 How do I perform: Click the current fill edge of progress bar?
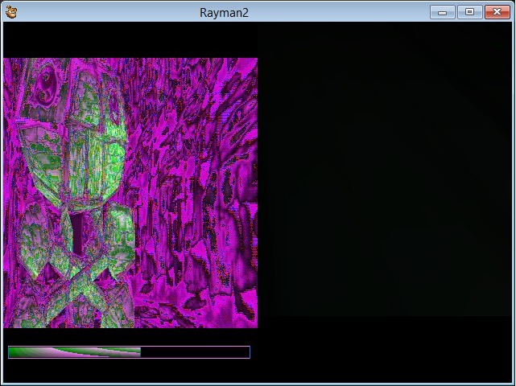141,352
